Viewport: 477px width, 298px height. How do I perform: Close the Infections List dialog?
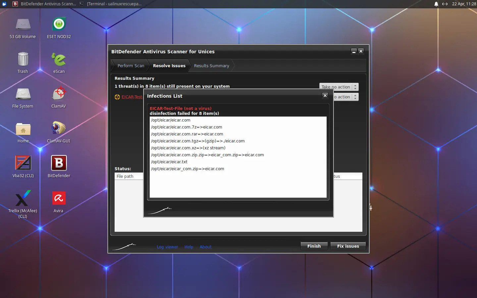(x=325, y=96)
